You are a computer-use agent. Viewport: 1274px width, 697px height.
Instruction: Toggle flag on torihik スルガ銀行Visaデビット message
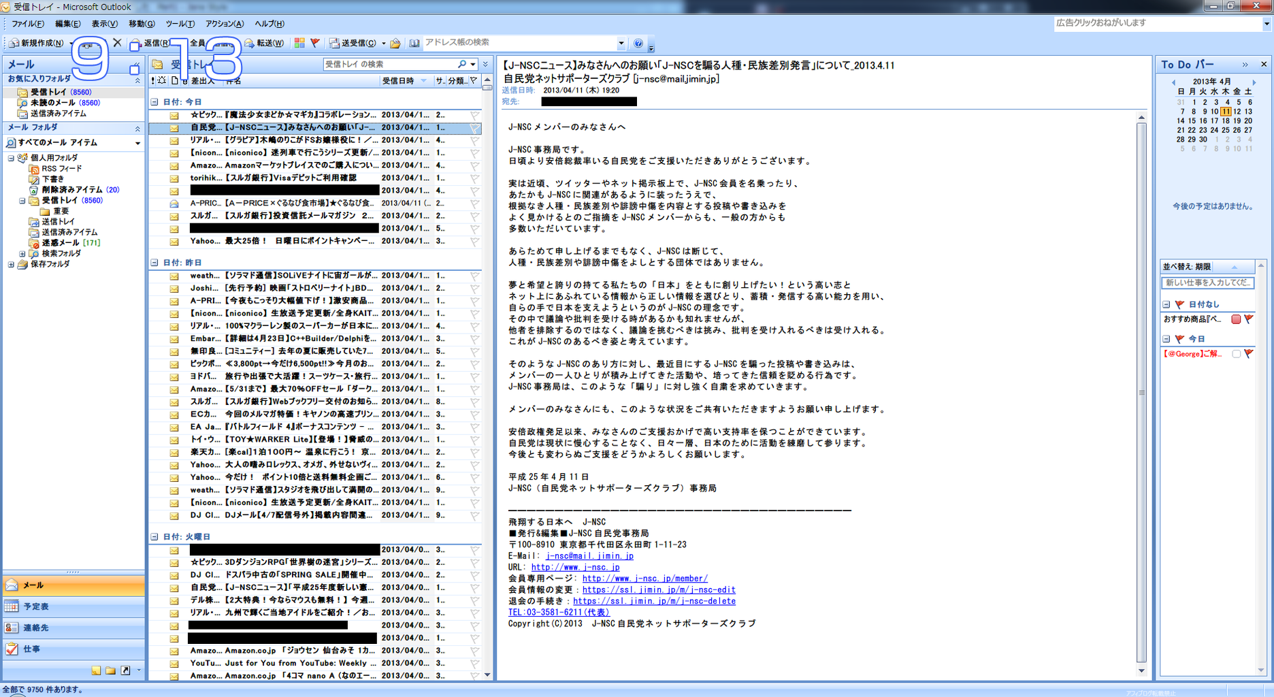474,178
